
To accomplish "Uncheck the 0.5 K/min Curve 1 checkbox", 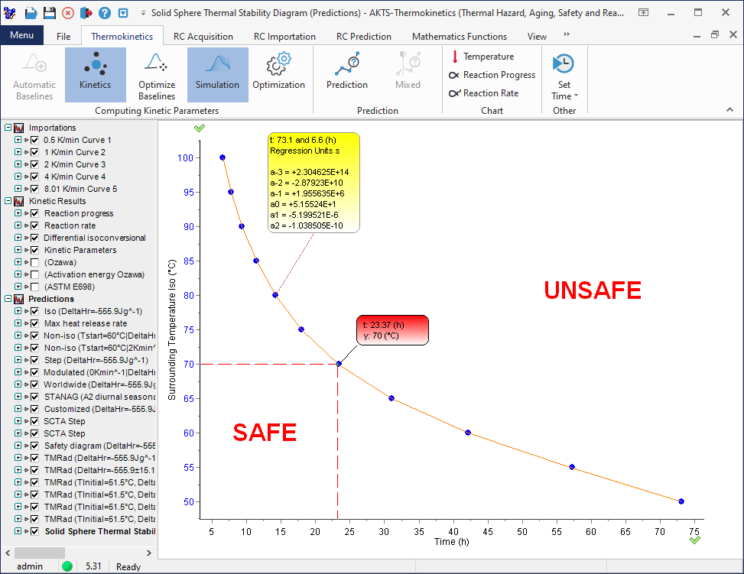I will [34, 140].
